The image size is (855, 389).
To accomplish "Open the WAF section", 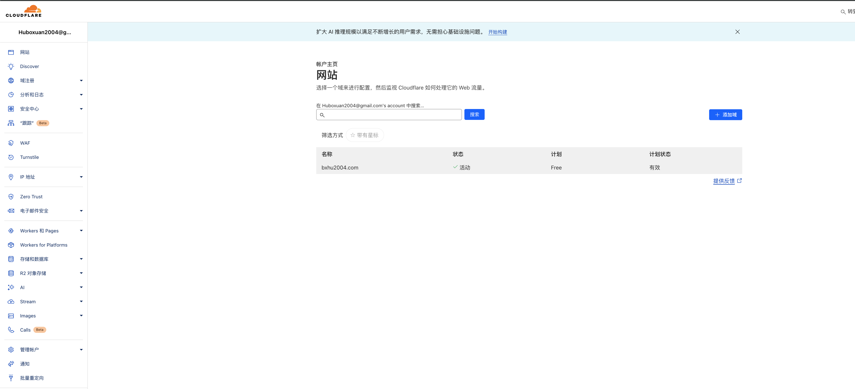I will point(25,143).
